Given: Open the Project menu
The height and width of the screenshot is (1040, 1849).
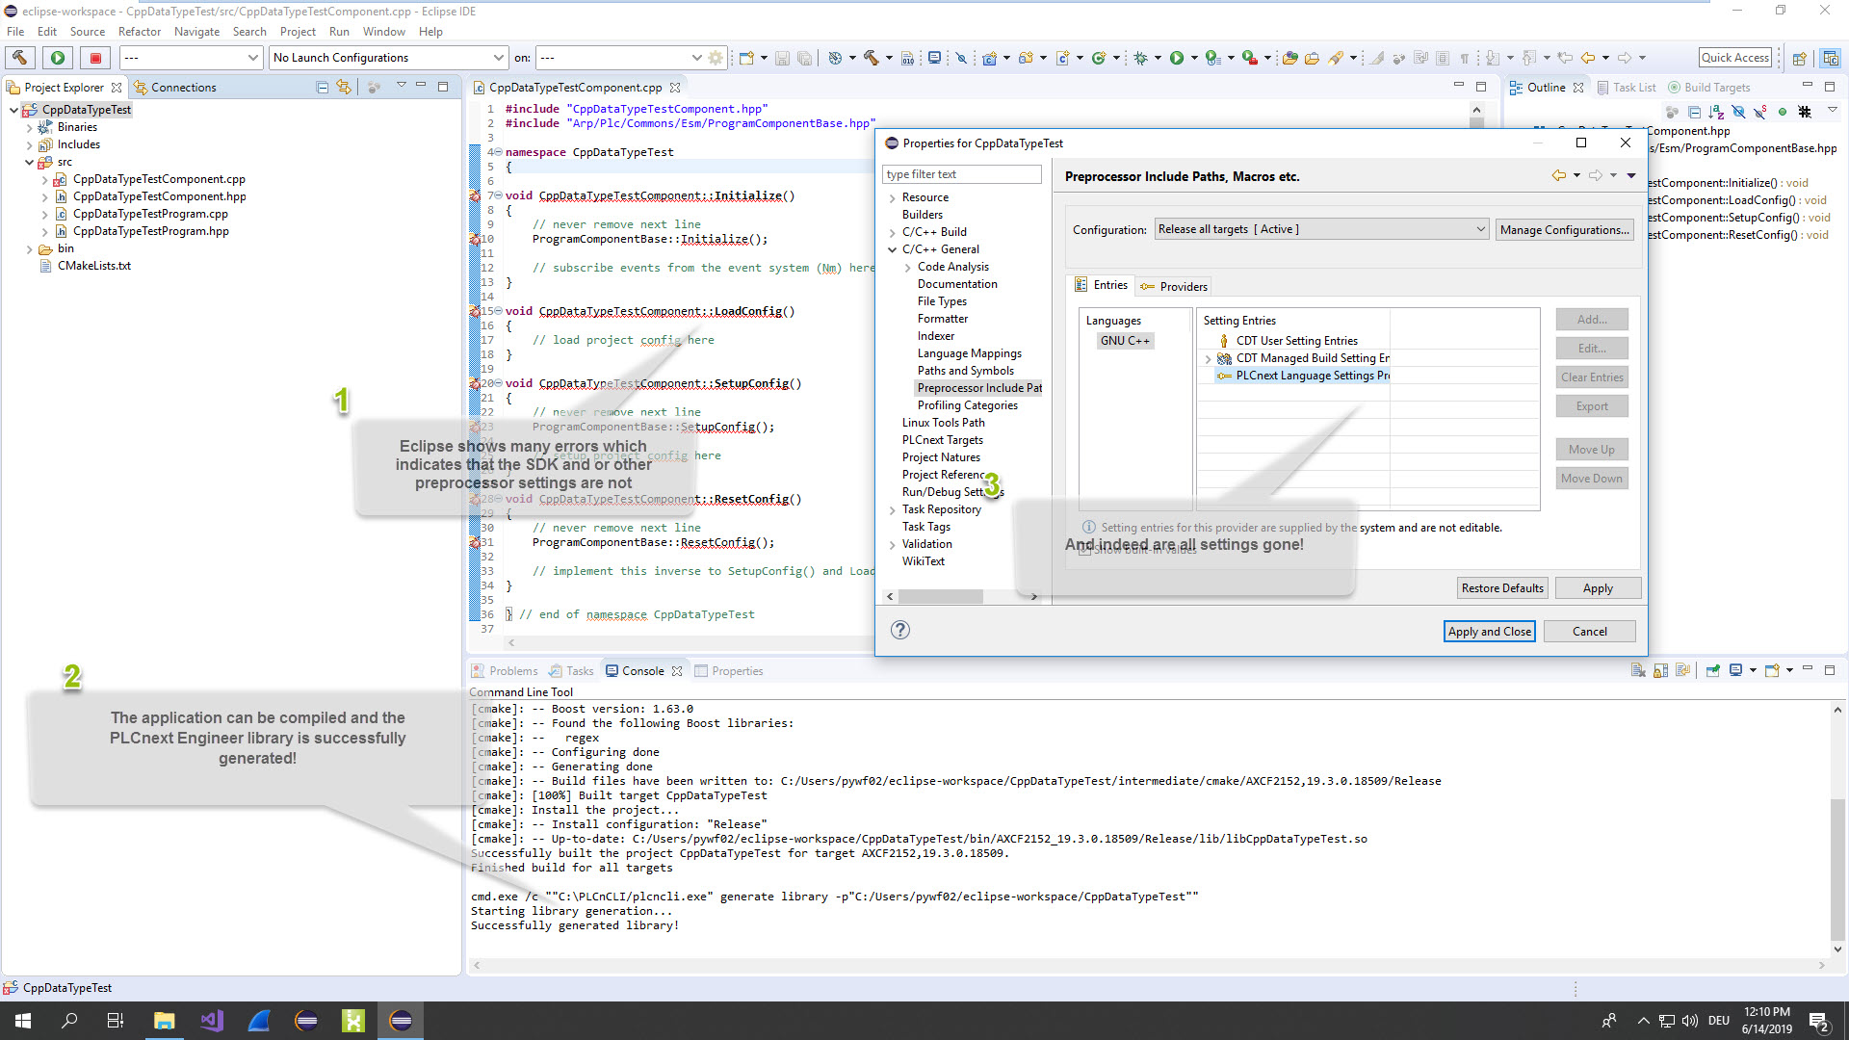Looking at the screenshot, I should (x=298, y=31).
